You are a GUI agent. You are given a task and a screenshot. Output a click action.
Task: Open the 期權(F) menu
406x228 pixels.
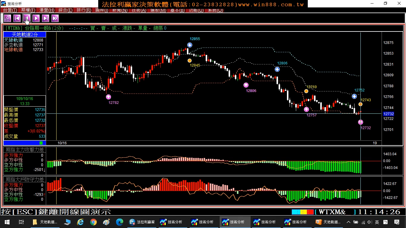28,10
